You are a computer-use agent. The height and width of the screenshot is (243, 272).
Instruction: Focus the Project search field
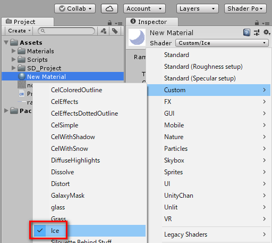(66, 31)
